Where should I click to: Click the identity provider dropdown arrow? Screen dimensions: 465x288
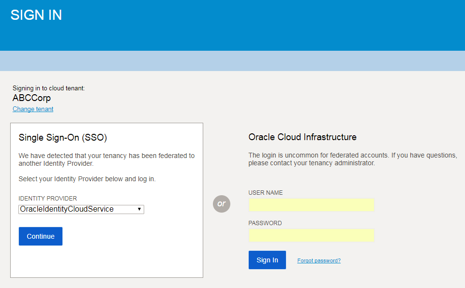point(140,209)
